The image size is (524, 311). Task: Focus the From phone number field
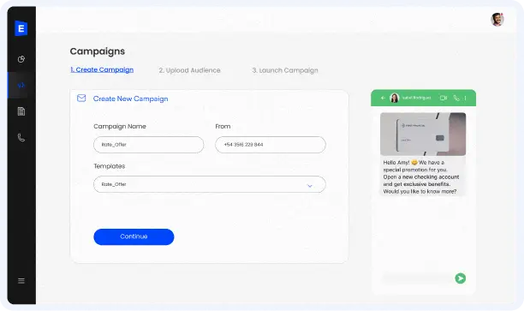tap(271, 145)
